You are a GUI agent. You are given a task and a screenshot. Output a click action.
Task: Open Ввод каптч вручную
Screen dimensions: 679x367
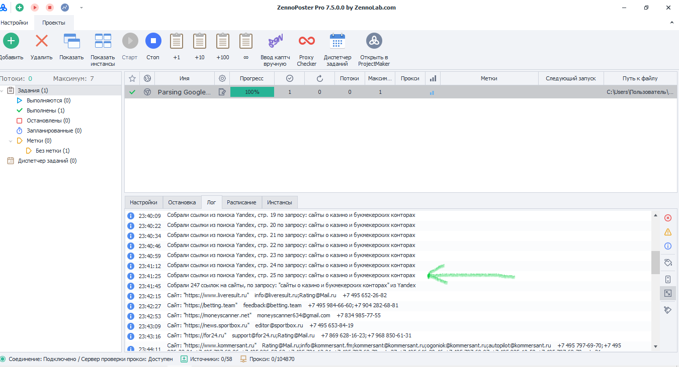coord(275,50)
